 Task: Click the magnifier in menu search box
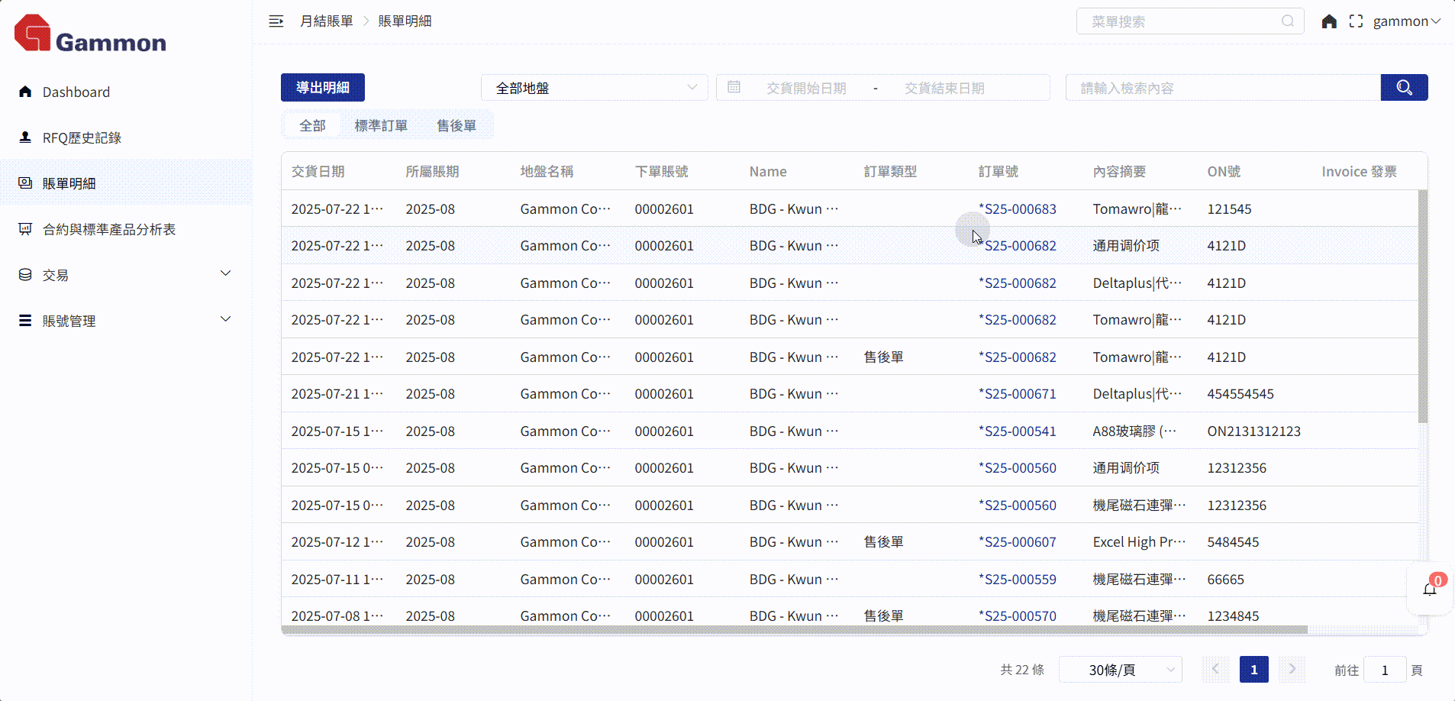(x=1288, y=21)
